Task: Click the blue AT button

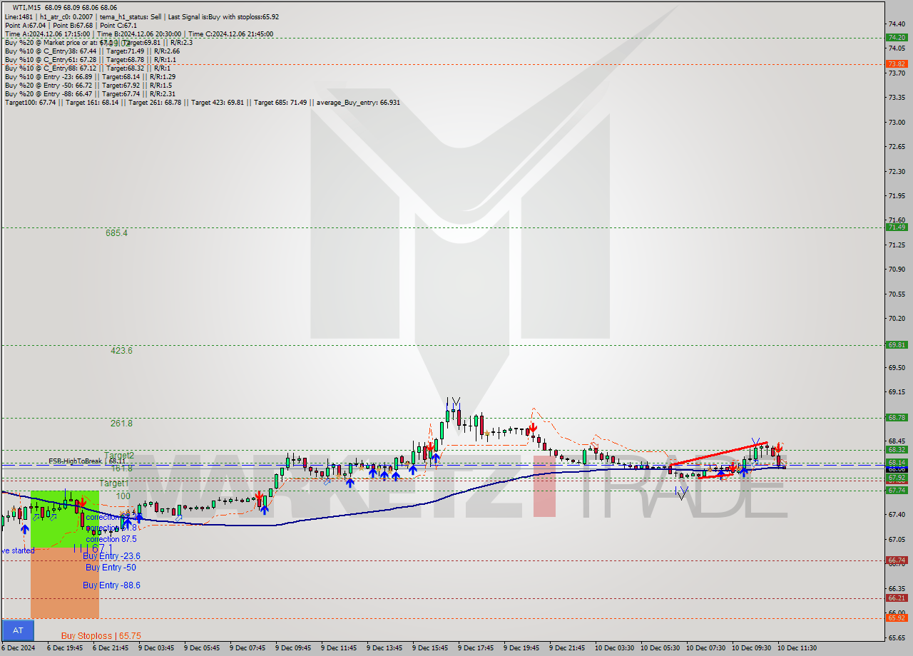Action: [18, 630]
